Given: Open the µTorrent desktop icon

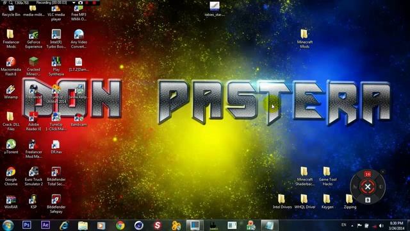Looking at the screenshot, I should click(11, 146).
